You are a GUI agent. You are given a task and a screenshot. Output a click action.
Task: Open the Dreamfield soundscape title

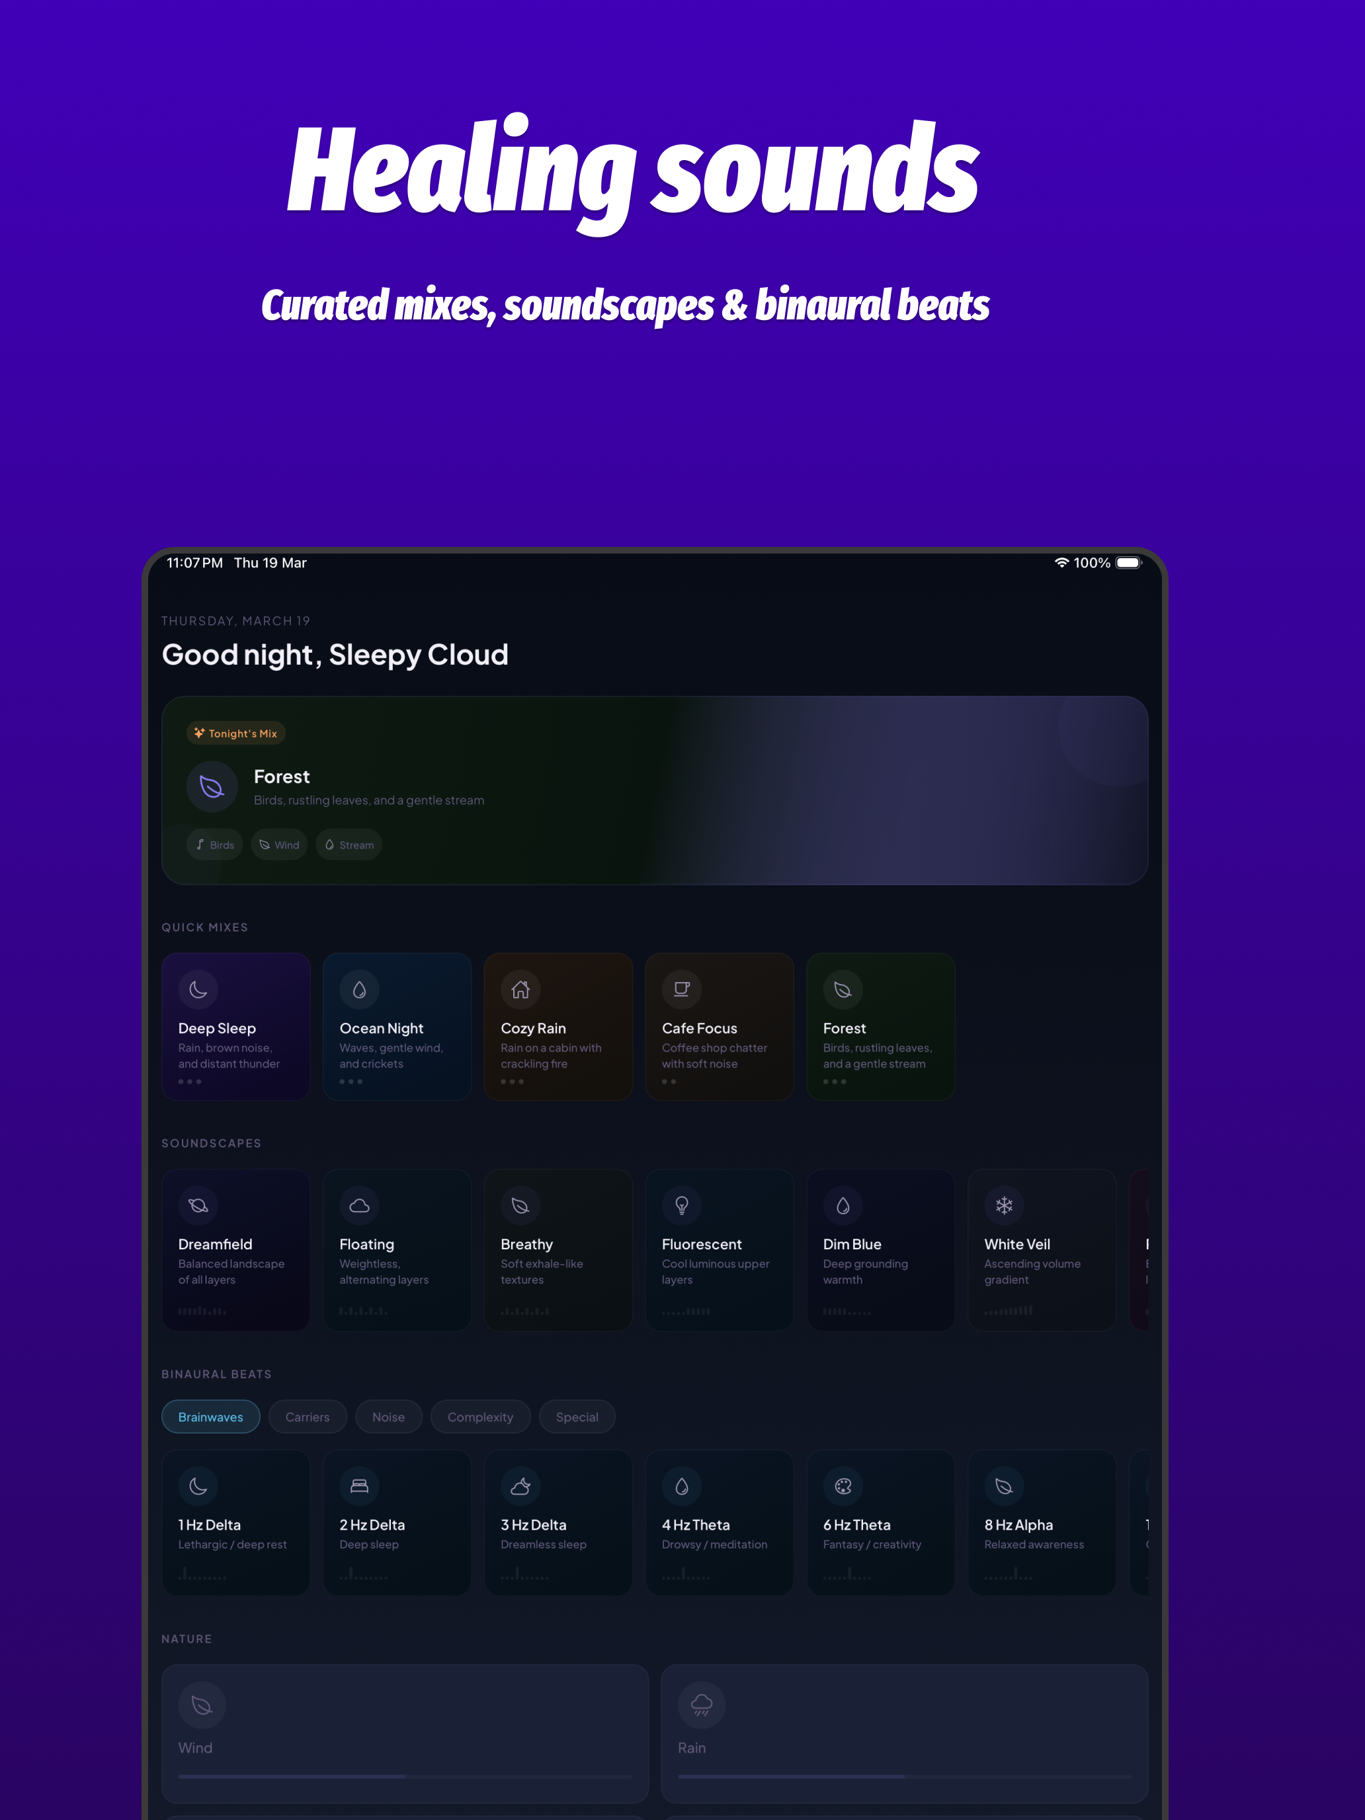[x=216, y=1244]
